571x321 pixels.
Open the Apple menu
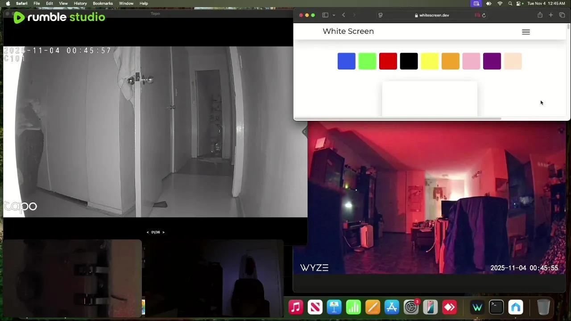[8, 4]
